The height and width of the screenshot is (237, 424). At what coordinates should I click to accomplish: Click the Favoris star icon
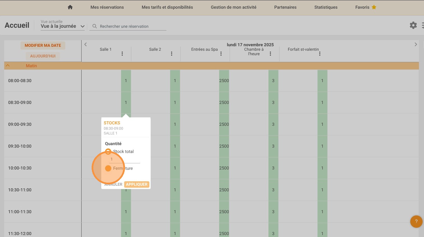tap(374, 7)
